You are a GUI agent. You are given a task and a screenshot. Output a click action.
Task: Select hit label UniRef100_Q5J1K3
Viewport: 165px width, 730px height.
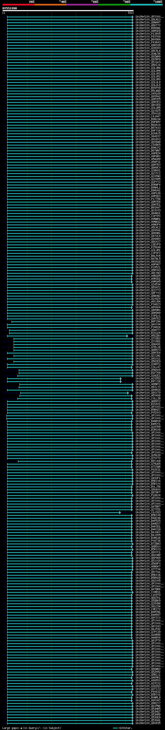point(148,62)
